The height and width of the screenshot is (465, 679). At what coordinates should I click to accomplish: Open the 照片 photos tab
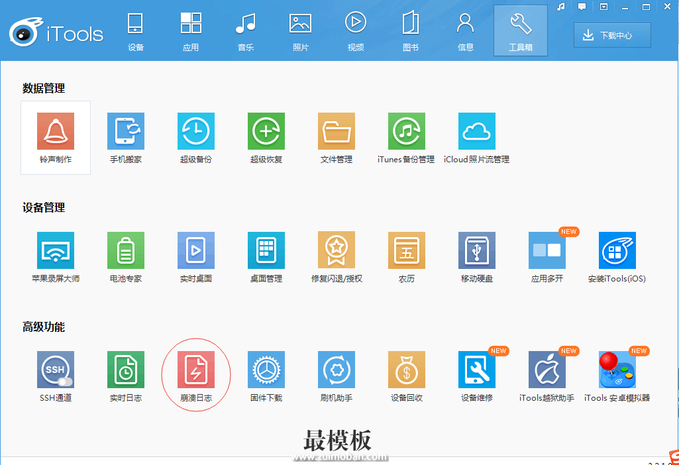click(301, 32)
